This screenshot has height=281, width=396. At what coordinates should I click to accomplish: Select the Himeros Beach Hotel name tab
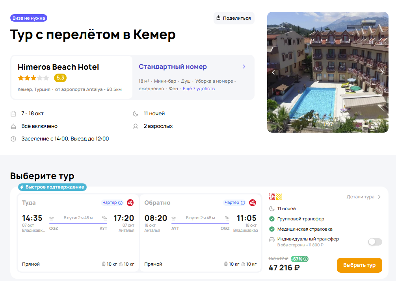(58, 67)
